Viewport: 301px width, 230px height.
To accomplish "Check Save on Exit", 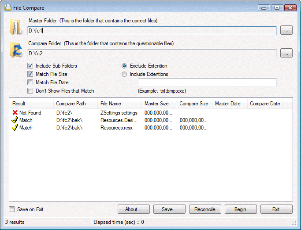I will tap(12, 209).
